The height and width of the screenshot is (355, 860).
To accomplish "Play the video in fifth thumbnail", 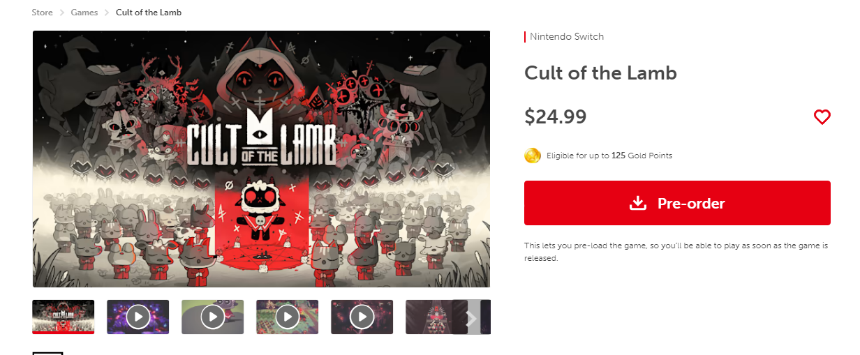I will [x=362, y=317].
